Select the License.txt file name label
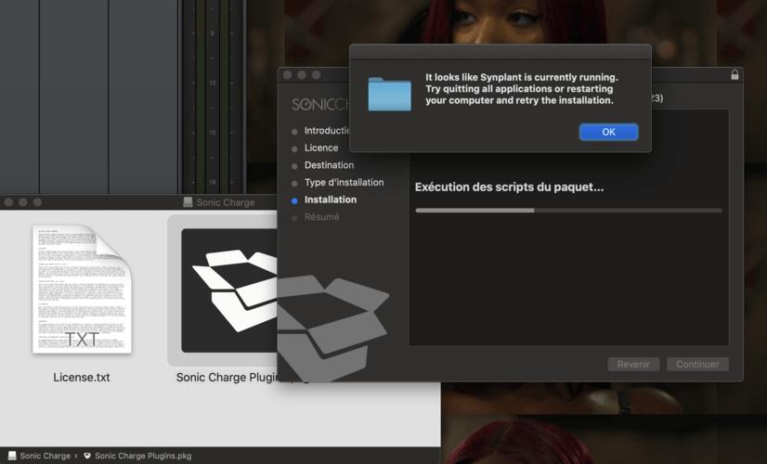This screenshot has height=464, width=767. tap(81, 378)
